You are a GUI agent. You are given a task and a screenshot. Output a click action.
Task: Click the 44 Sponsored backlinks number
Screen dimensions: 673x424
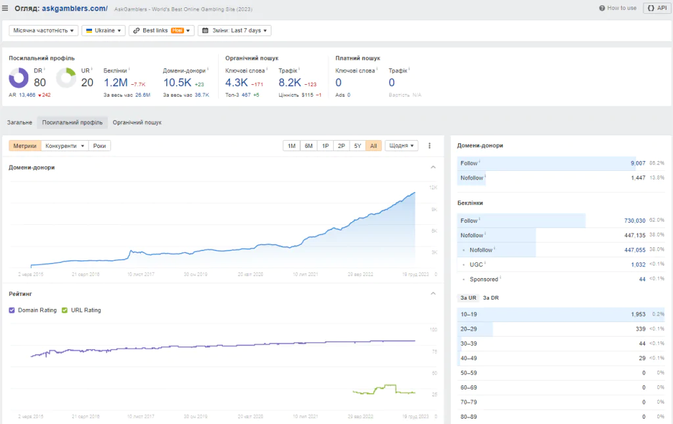(x=642, y=279)
